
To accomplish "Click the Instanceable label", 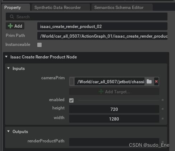I will (x=18, y=44).
